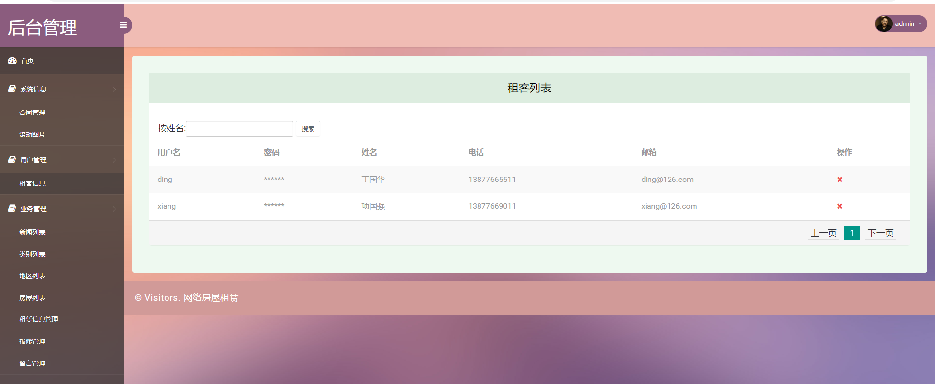Click the 邮箱 column header

[x=649, y=153]
